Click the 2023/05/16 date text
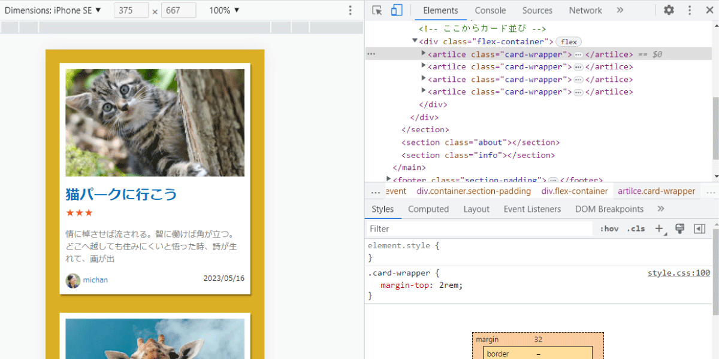This screenshot has height=359, width=719. click(x=224, y=278)
